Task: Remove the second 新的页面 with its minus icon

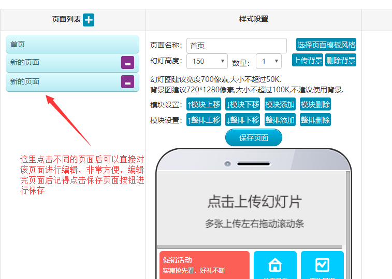Action: pyautogui.click(x=127, y=82)
